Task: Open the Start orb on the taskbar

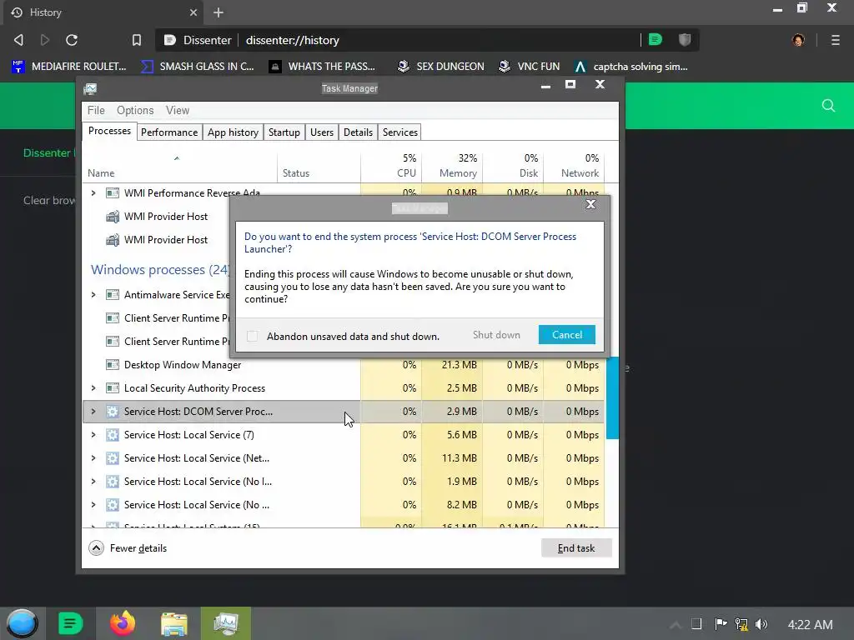Action: (22, 623)
